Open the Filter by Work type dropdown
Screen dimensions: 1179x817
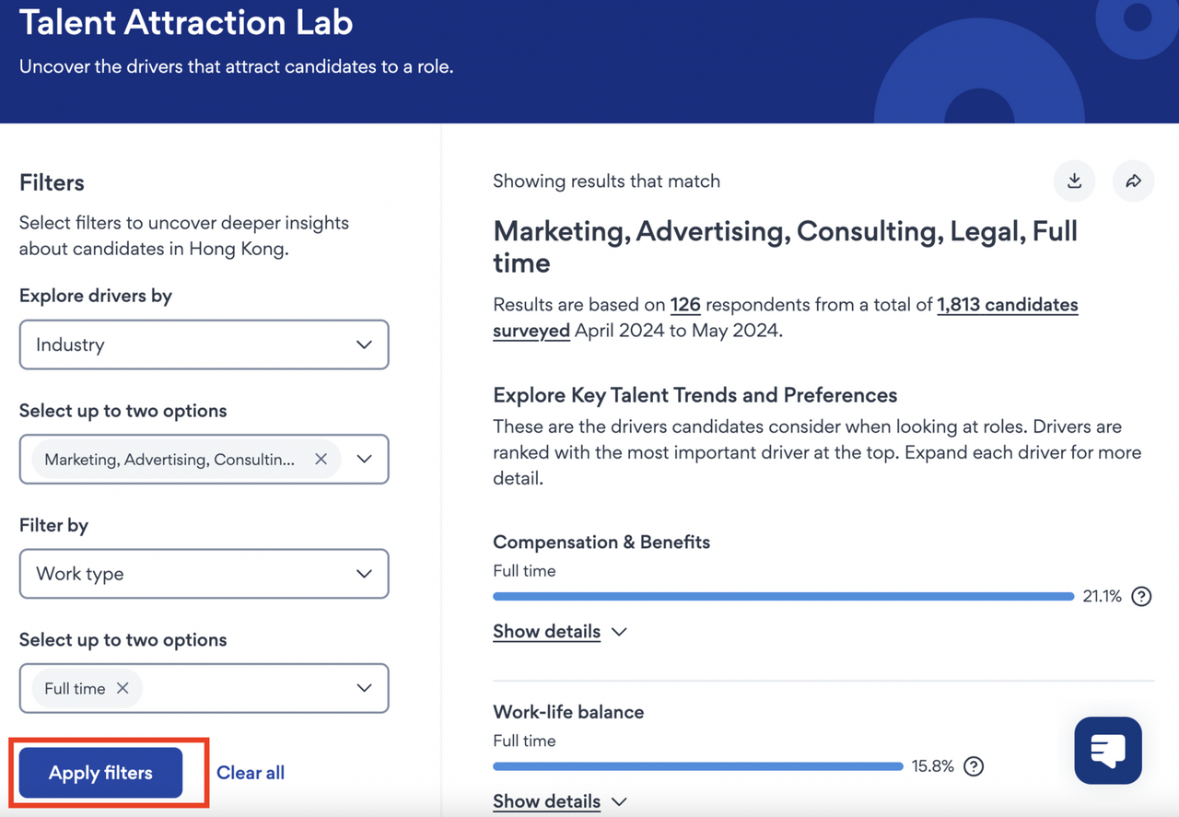(204, 574)
